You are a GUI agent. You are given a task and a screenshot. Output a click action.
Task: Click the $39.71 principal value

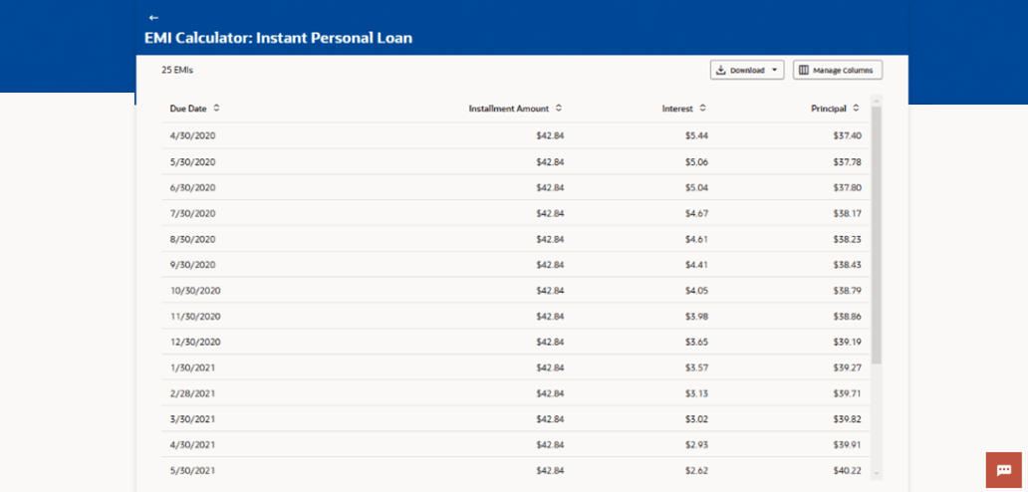point(848,393)
